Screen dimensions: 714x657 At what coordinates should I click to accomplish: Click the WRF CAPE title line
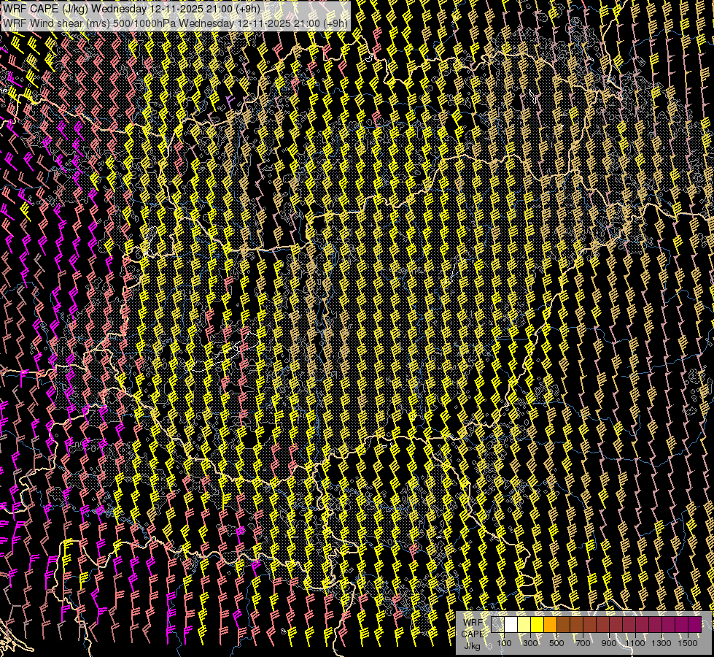(x=131, y=9)
